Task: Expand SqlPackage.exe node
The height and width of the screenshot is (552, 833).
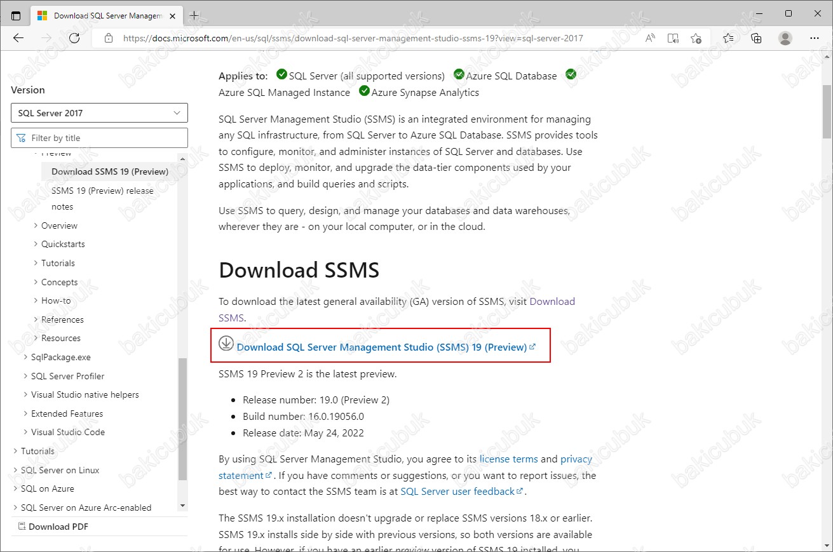Action: tap(61, 357)
